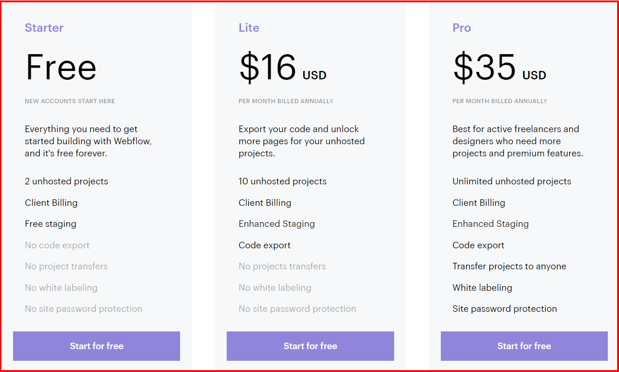This screenshot has height=372, width=619.
Task: Click PER MONTH BILLED ANNUALLY under Lite
Action: (x=286, y=101)
